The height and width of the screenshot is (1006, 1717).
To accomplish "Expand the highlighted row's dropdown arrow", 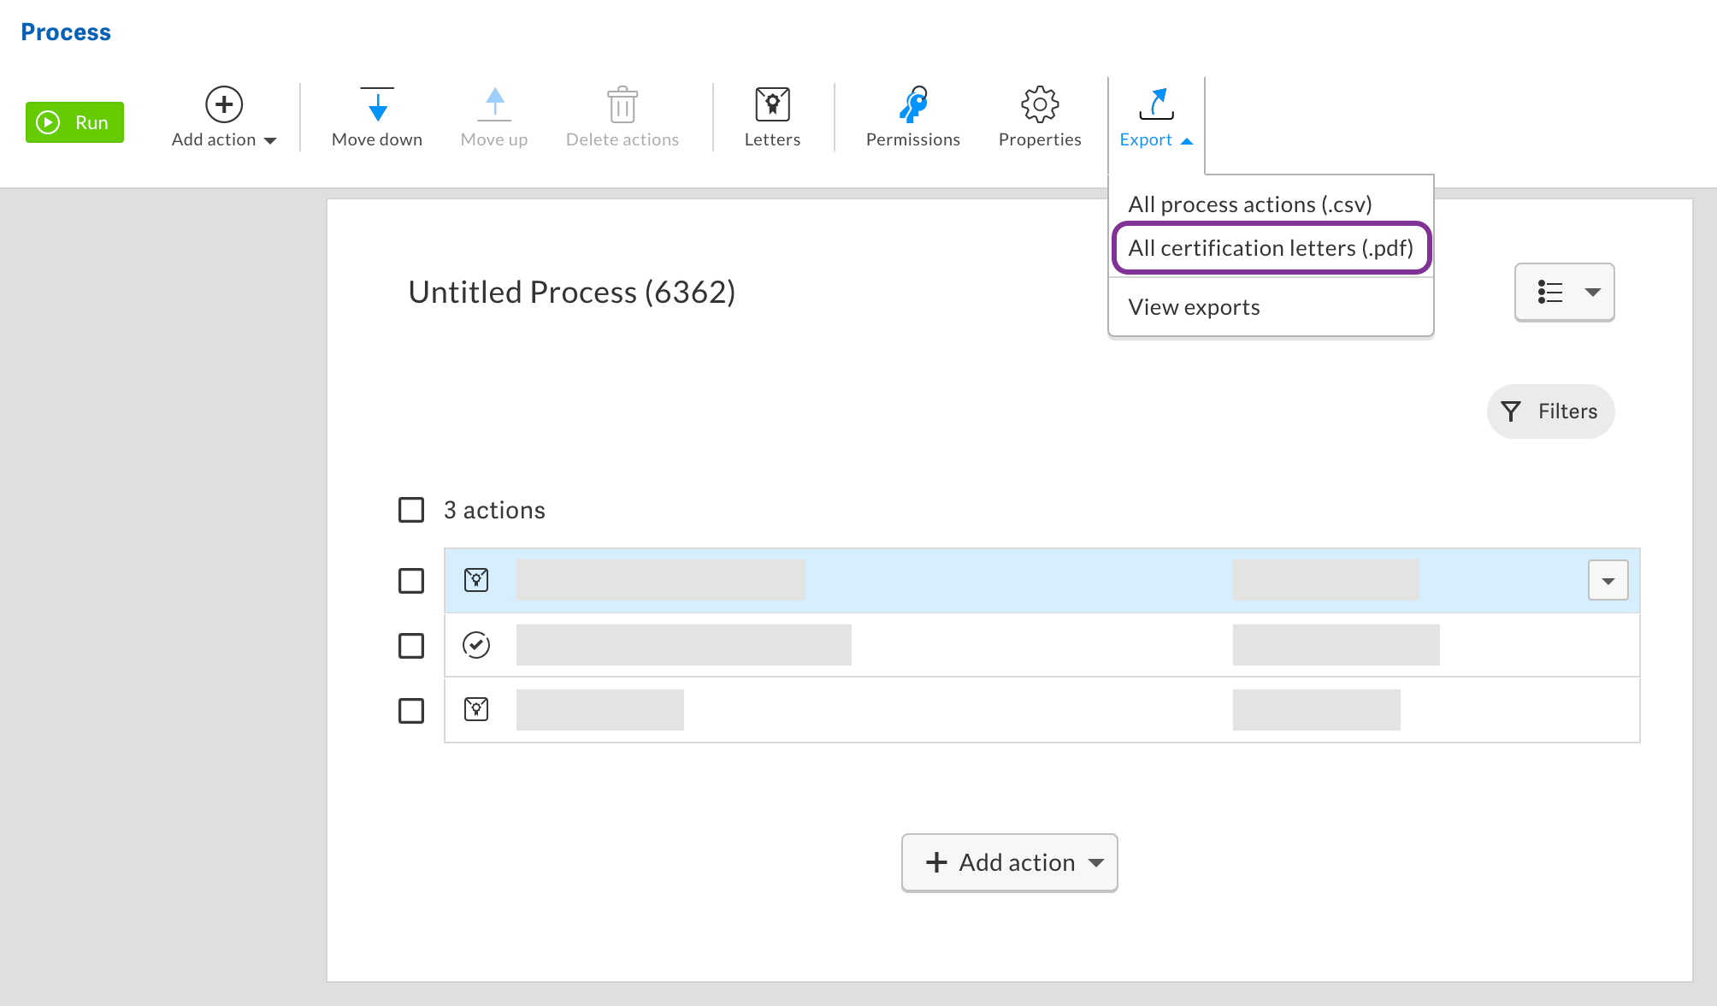I will (1608, 581).
